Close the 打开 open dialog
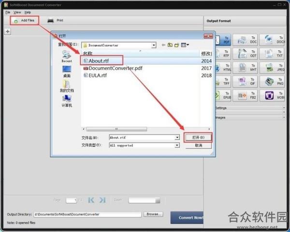The width and height of the screenshot is (290, 232). [208, 36]
